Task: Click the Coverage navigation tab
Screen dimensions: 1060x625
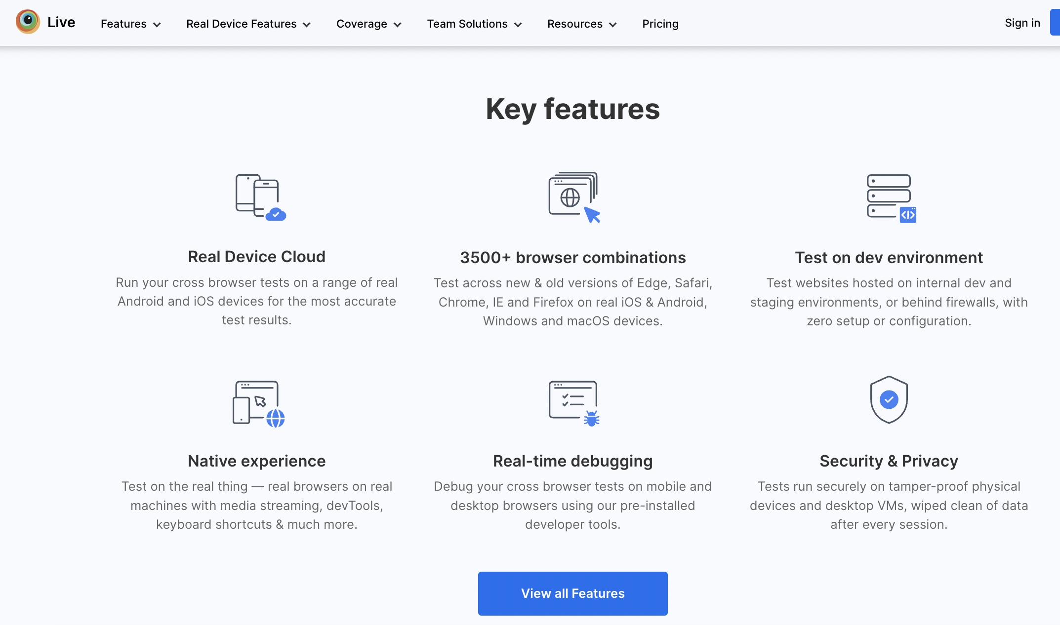Action: pos(367,23)
